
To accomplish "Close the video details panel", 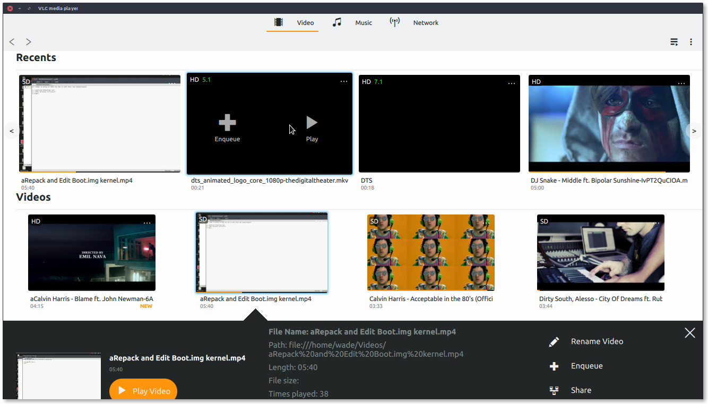I will click(x=690, y=333).
